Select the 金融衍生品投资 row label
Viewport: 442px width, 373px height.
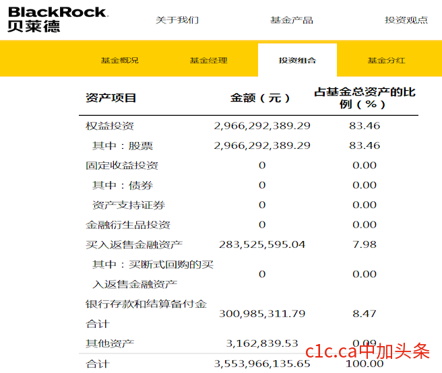(x=128, y=225)
